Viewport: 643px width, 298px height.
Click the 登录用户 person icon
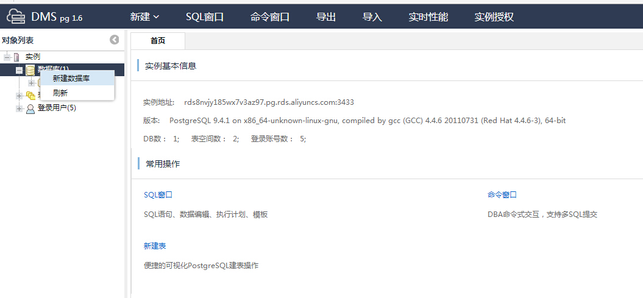30,108
